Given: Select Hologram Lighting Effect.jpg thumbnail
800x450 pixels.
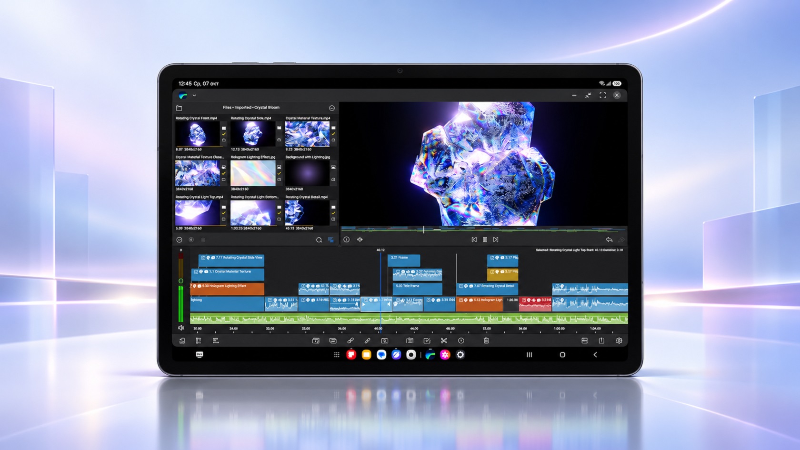Looking at the screenshot, I should click(x=253, y=173).
